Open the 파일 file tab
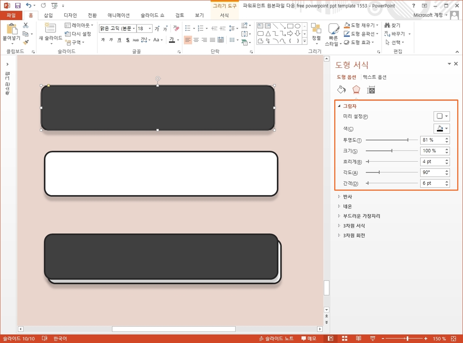The width and height of the screenshot is (463, 343). tap(11, 15)
